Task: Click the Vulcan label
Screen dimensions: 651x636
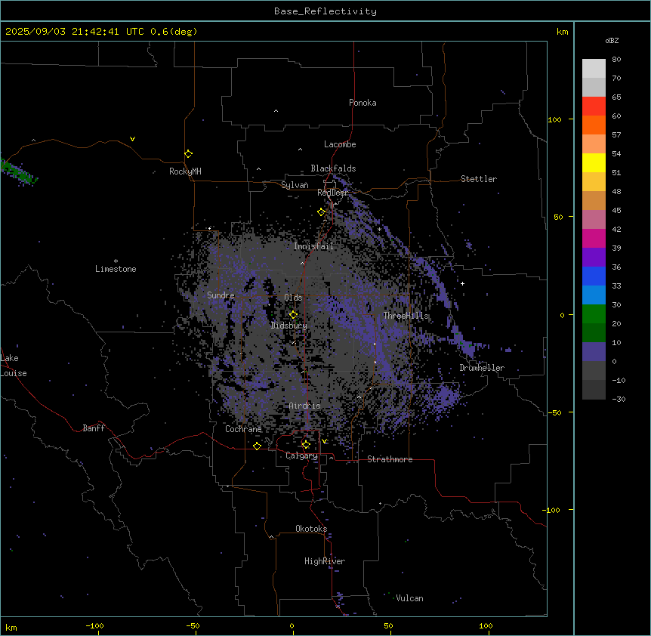Action: [x=410, y=598]
